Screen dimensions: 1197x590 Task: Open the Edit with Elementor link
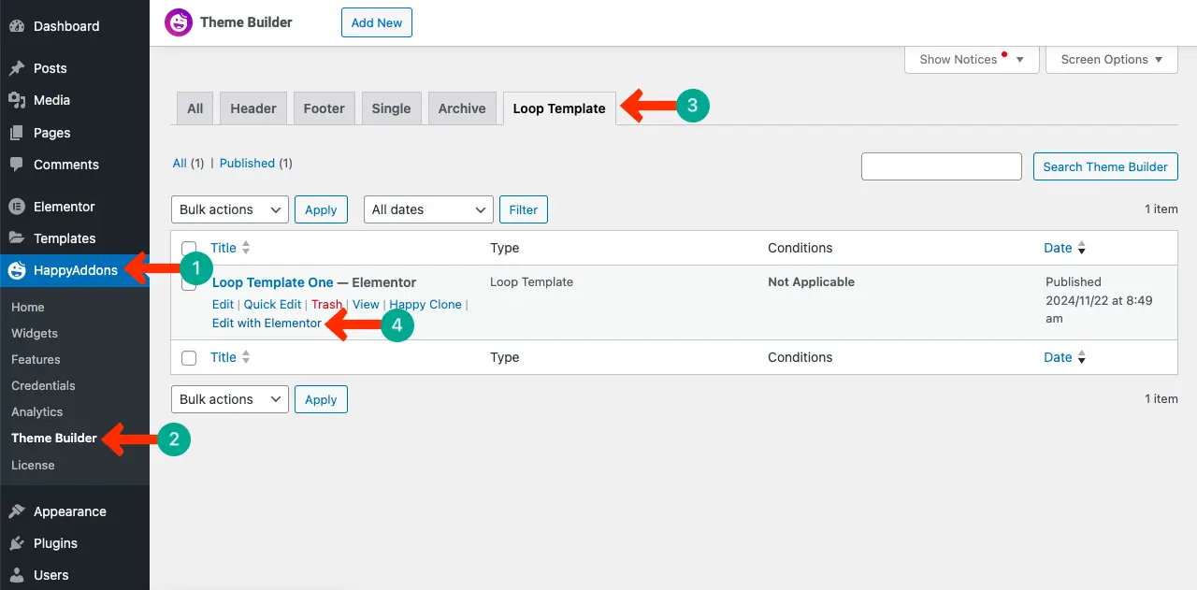pos(267,323)
